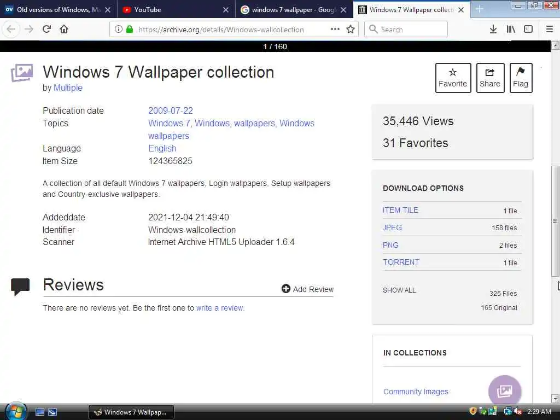
Task: Open the wallpapers topic link
Action: (x=254, y=123)
